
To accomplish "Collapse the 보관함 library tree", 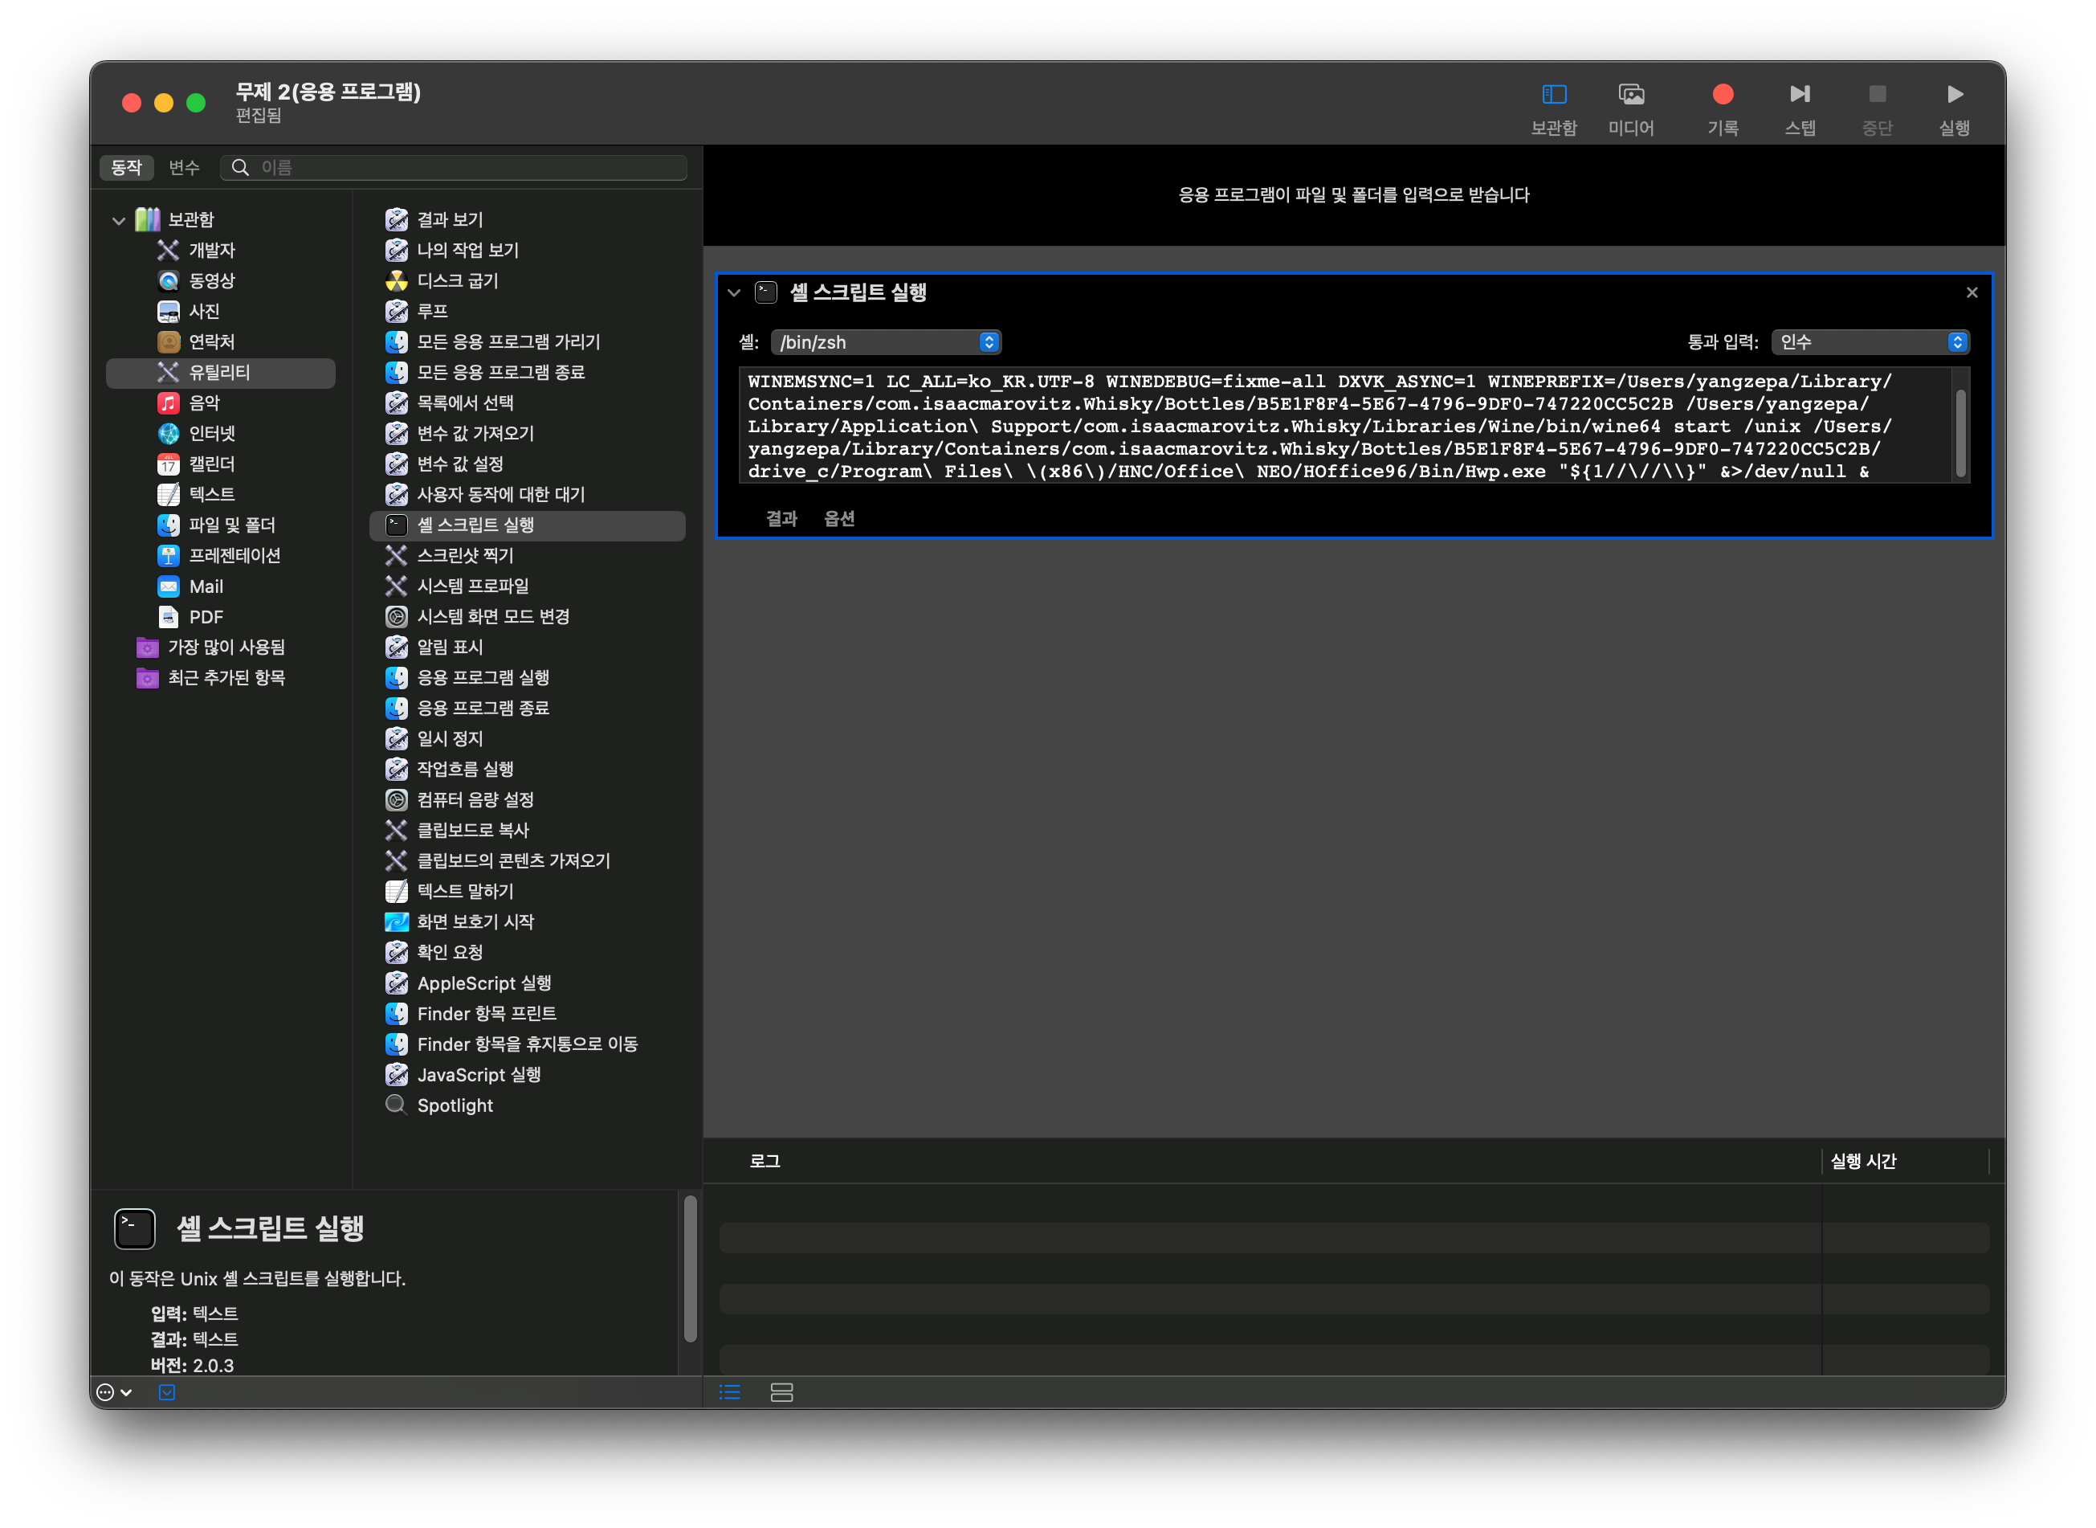I will pyautogui.click(x=118, y=220).
